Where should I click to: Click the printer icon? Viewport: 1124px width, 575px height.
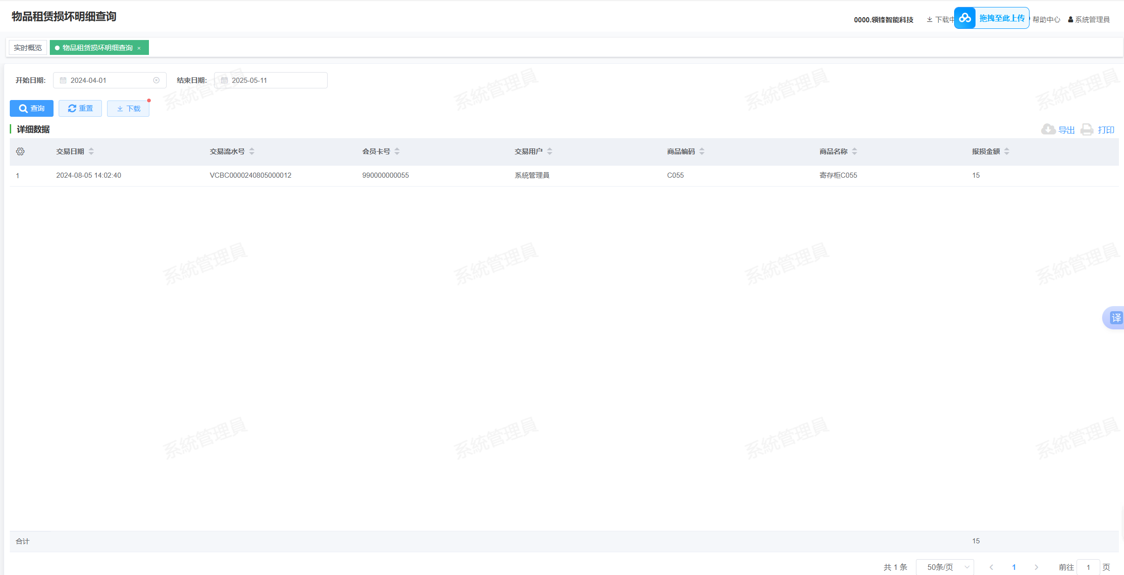point(1087,129)
